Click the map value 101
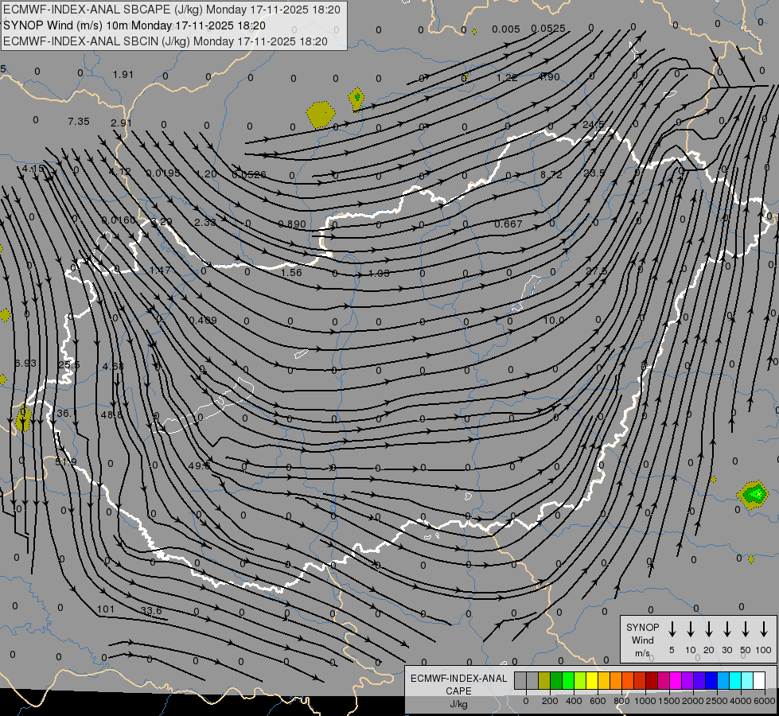 105,609
